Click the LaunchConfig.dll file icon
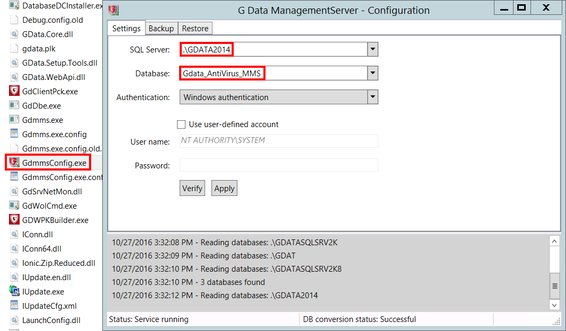Image resolution: width=566 pixels, height=331 pixels. coord(14,320)
